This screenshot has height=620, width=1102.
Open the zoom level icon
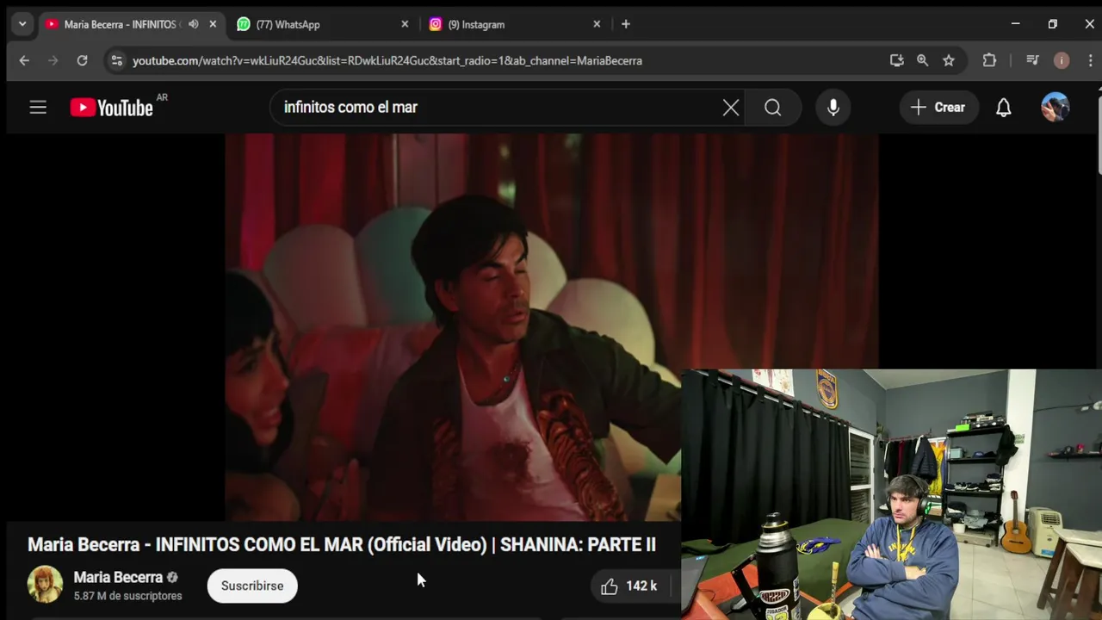(x=923, y=60)
